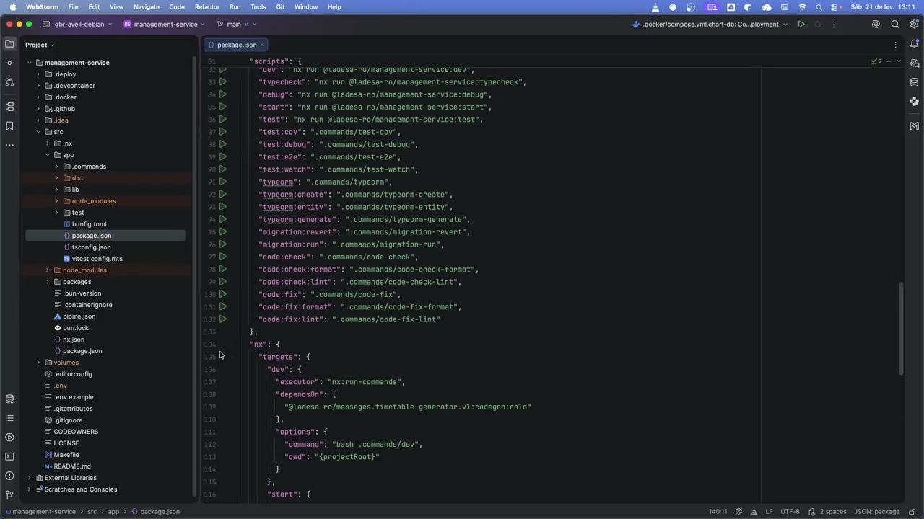Open Database Changes tool window in left stripe
924x519 pixels.
pos(9,399)
